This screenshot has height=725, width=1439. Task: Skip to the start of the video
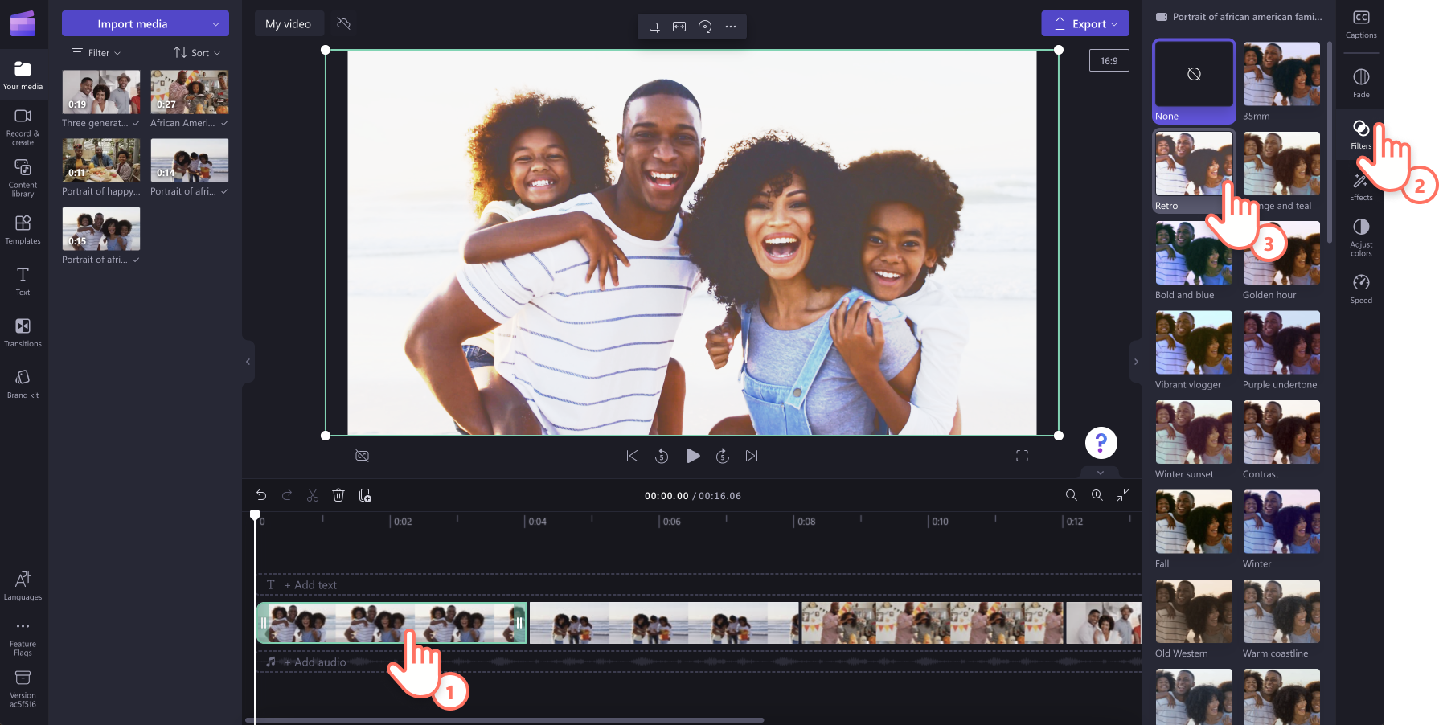(633, 456)
